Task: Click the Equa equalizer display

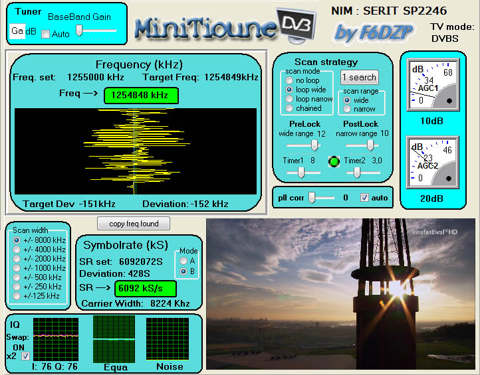Action: [x=116, y=338]
